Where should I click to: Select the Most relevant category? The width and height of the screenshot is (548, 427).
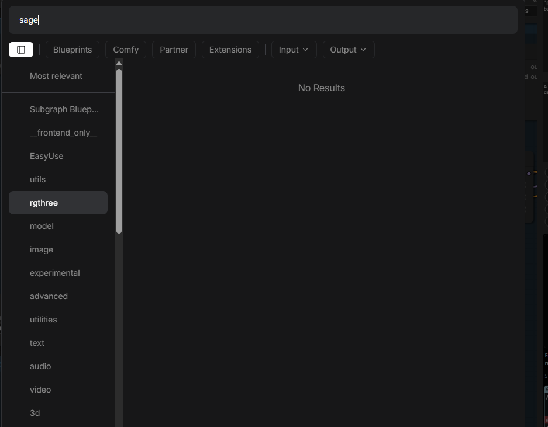point(58,76)
